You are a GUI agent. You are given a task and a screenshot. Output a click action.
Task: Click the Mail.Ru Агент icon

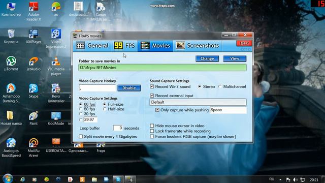[34, 147]
